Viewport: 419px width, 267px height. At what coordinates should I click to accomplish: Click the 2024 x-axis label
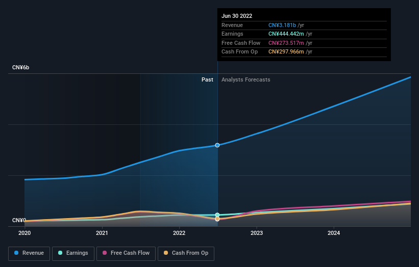[334, 233]
